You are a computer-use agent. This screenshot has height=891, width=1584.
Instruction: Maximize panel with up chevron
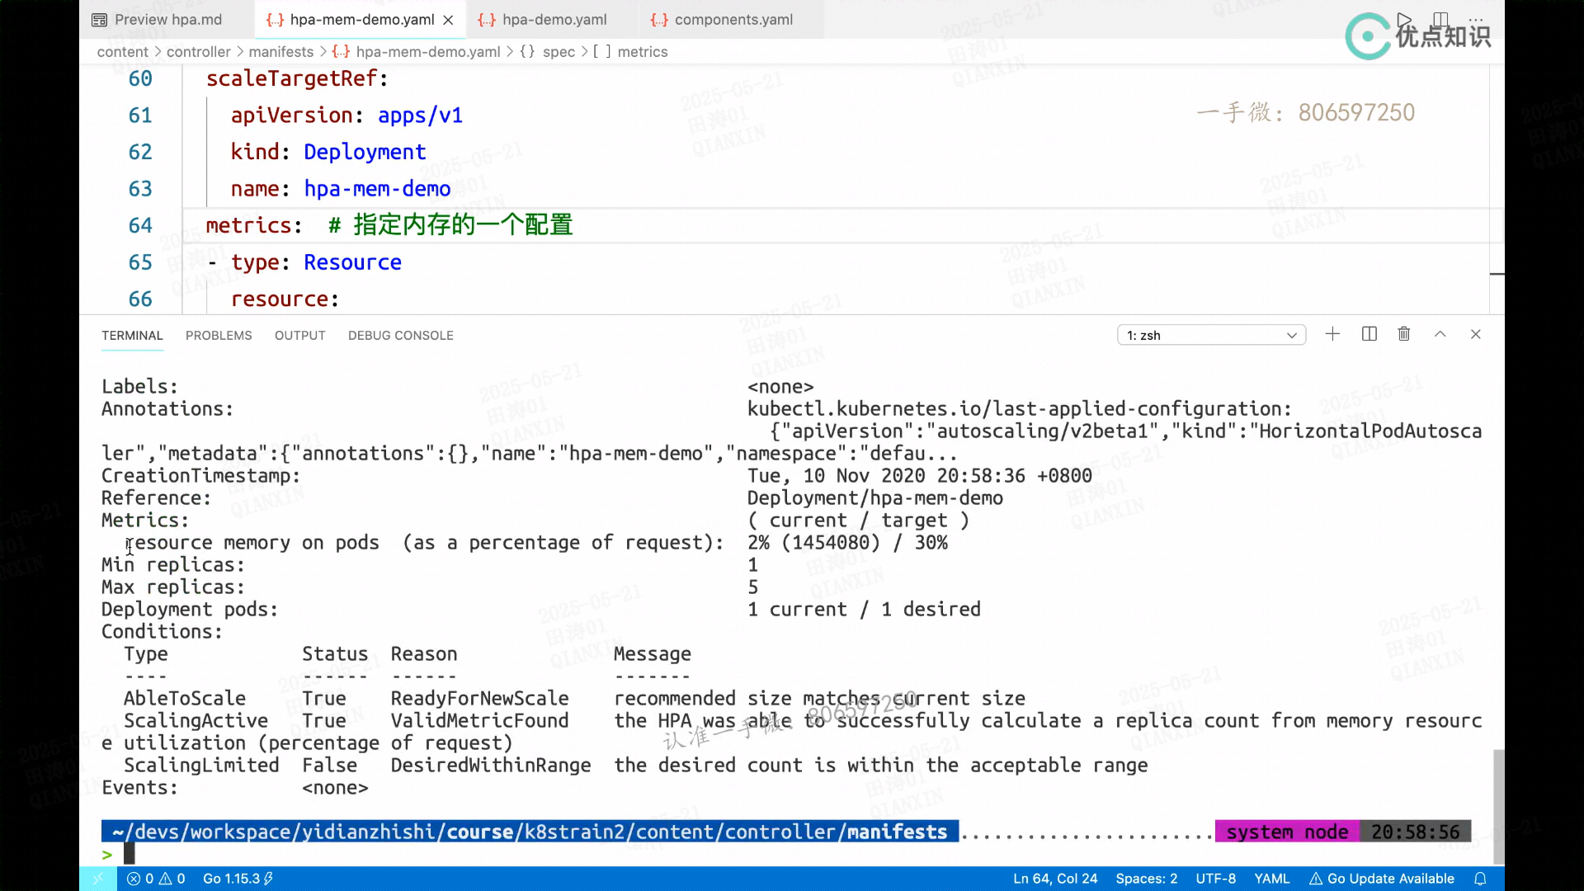(x=1440, y=334)
